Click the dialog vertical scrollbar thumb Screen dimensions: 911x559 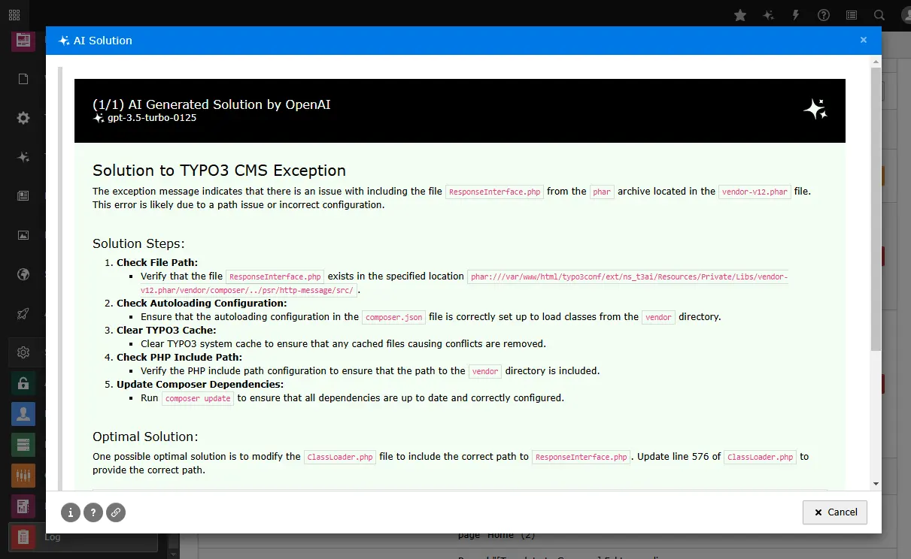point(876,208)
